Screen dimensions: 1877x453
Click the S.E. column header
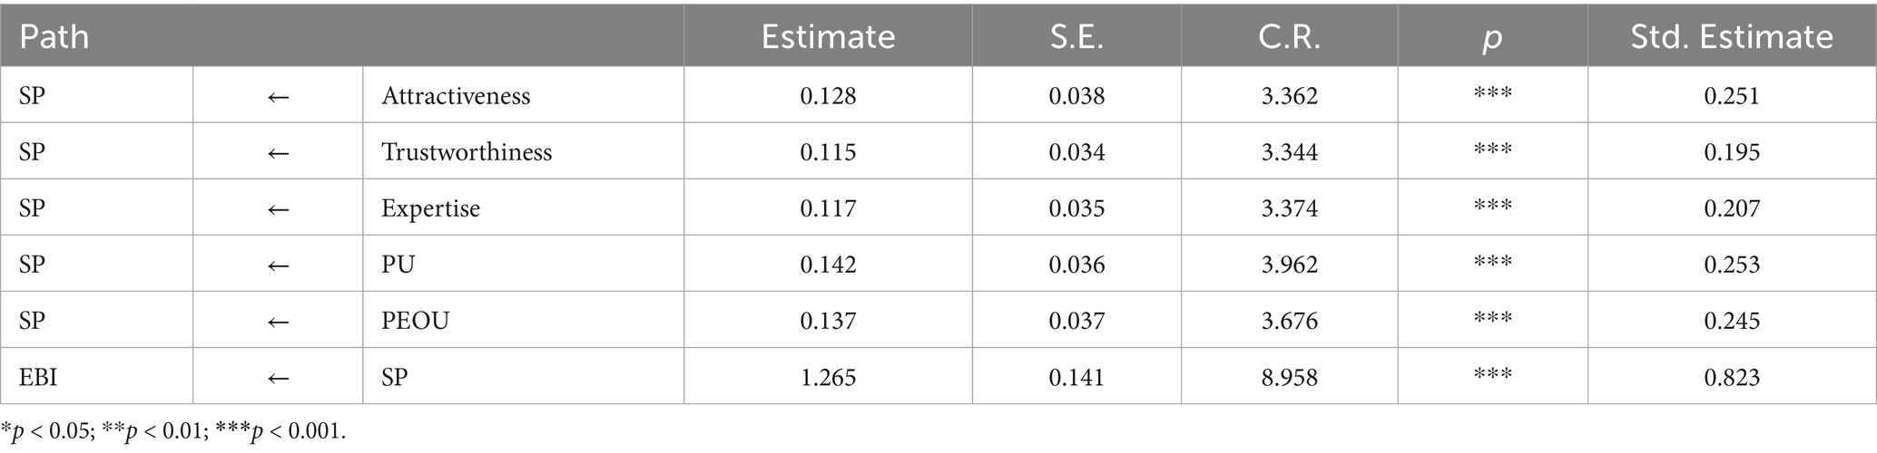1076,36
